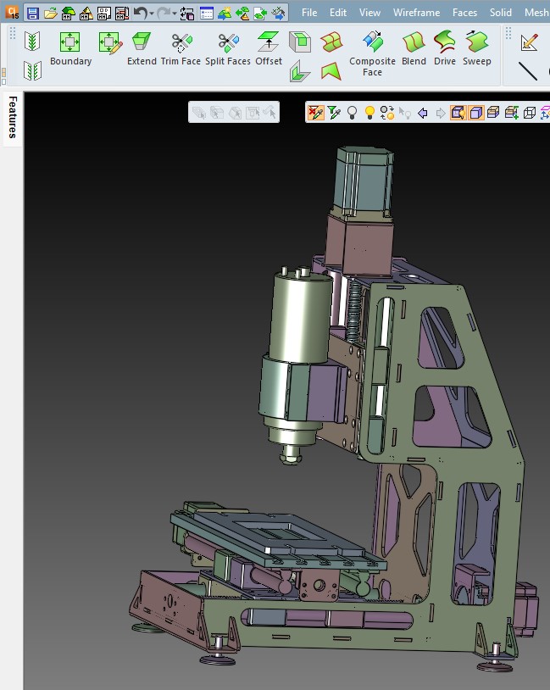Viewport: 550px width, 690px height.
Task: Open the Faces menu
Action: [x=464, y=13]
